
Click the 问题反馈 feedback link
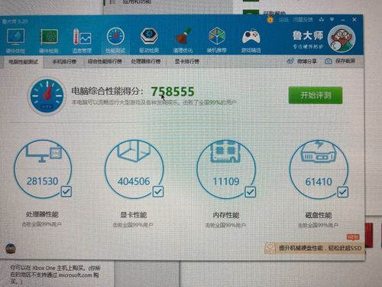303,20
